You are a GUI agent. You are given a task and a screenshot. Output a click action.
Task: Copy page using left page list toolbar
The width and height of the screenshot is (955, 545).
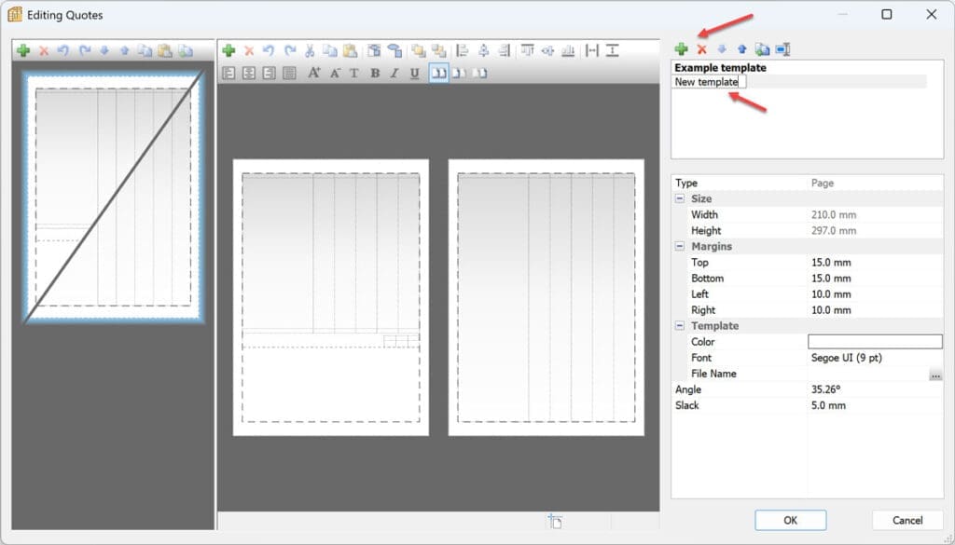coord(145,50)
